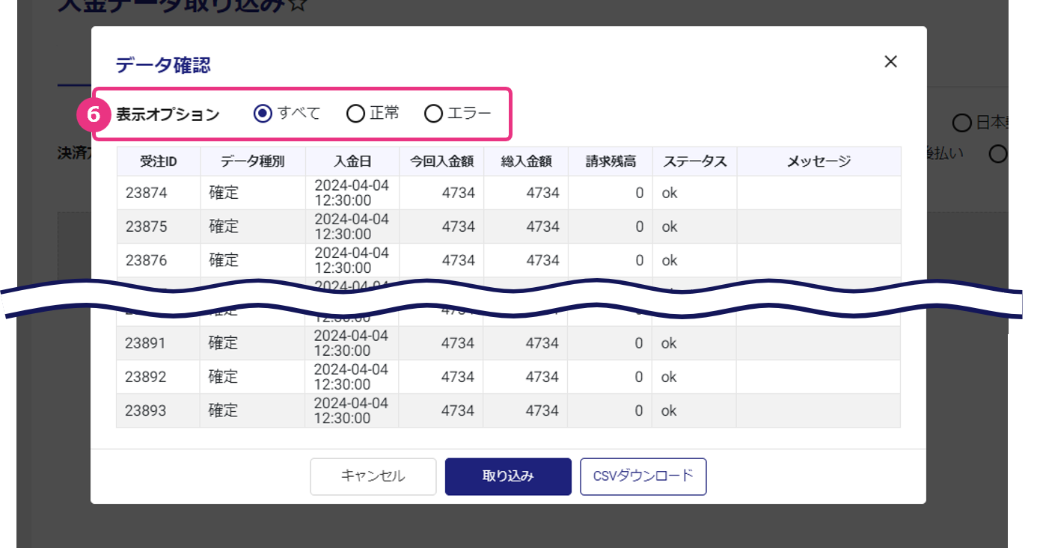Screen dimensions: 1037x548
Task: Click the 請求残高 column header
Action: [x=610, y=161]
